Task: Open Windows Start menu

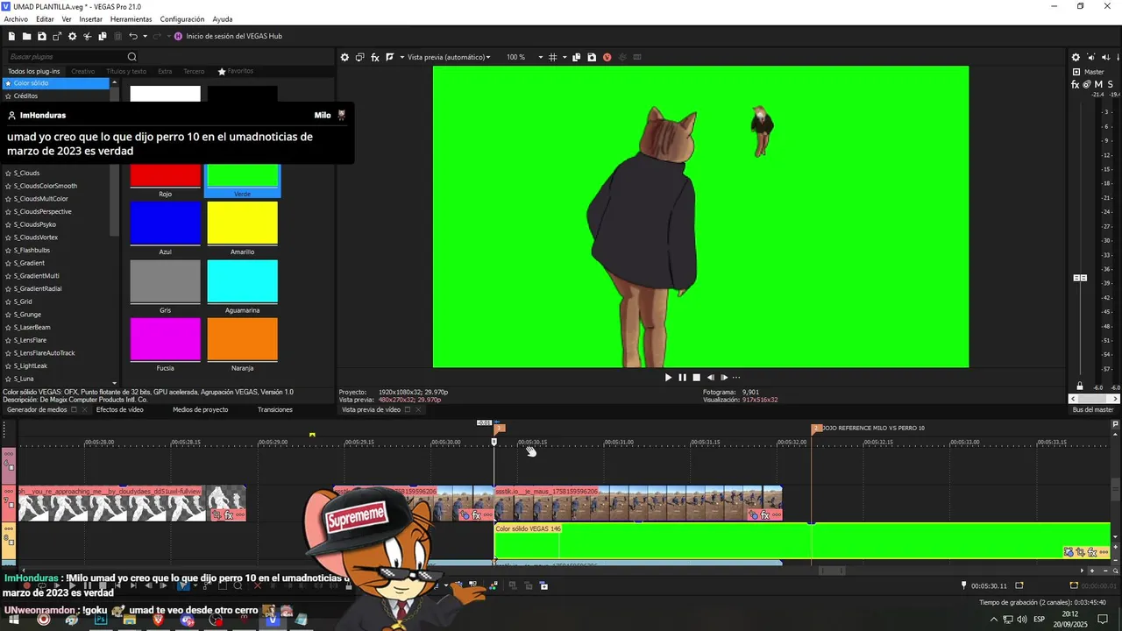Action: [14, 620]
